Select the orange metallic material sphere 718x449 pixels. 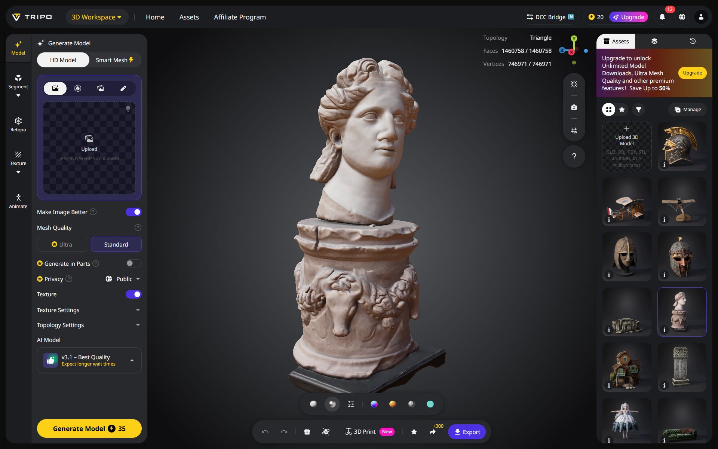tap(393, 404)
